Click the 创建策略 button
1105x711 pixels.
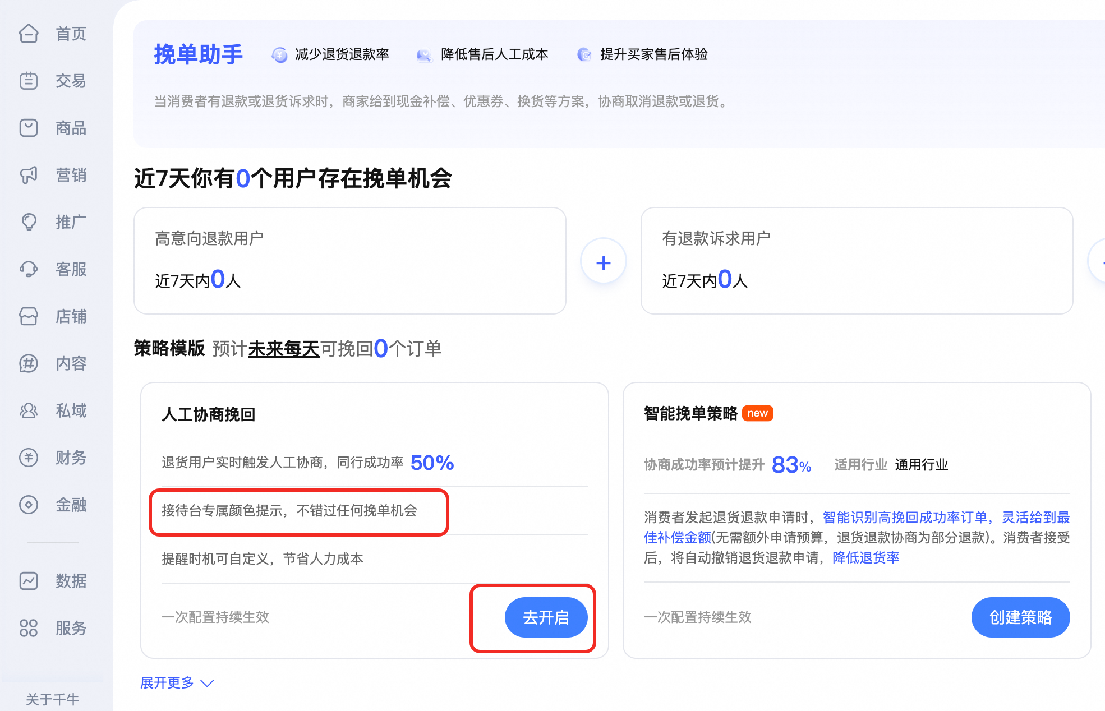click(x=1020, y=617)
